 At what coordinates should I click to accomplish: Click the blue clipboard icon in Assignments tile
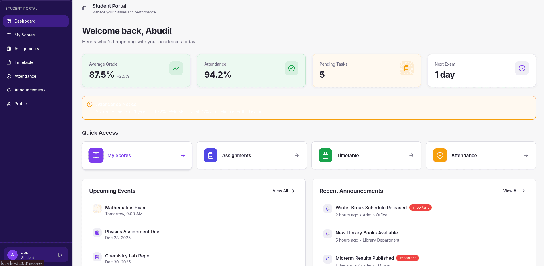211,155
